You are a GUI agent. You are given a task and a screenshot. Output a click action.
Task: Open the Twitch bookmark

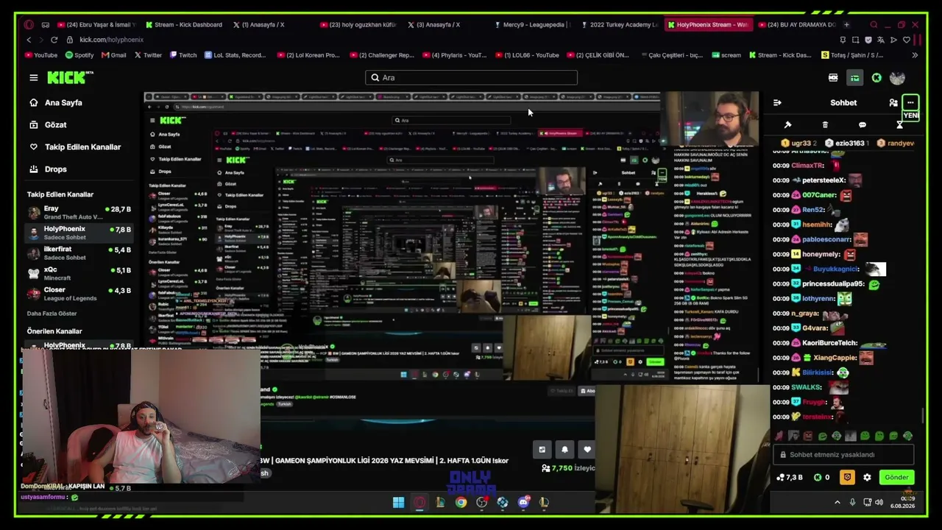[x=183, y=55]
